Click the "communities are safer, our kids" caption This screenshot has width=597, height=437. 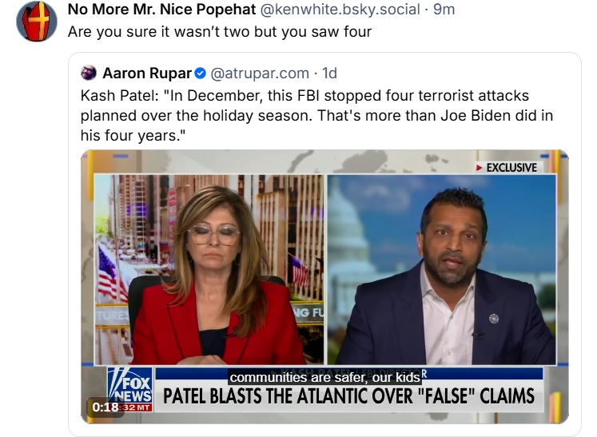(x=324, y=377)
